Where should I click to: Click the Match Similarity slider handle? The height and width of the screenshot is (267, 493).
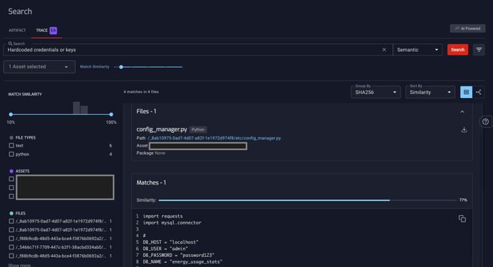pyautogui.click(x=121, y=67)
